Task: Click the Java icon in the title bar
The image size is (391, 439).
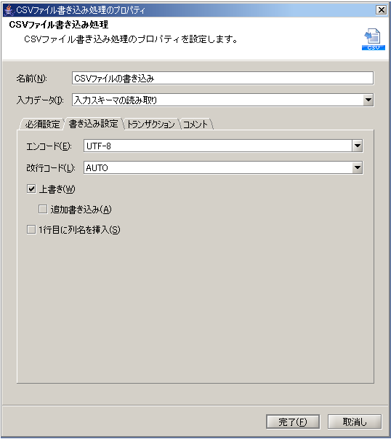Action: point(9,10)
